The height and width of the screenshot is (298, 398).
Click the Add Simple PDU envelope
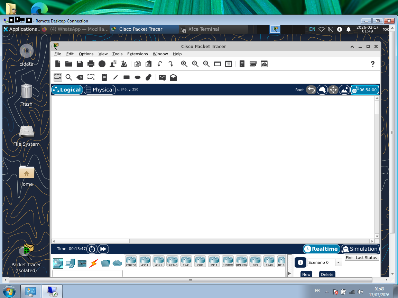[x=162, y=77]
